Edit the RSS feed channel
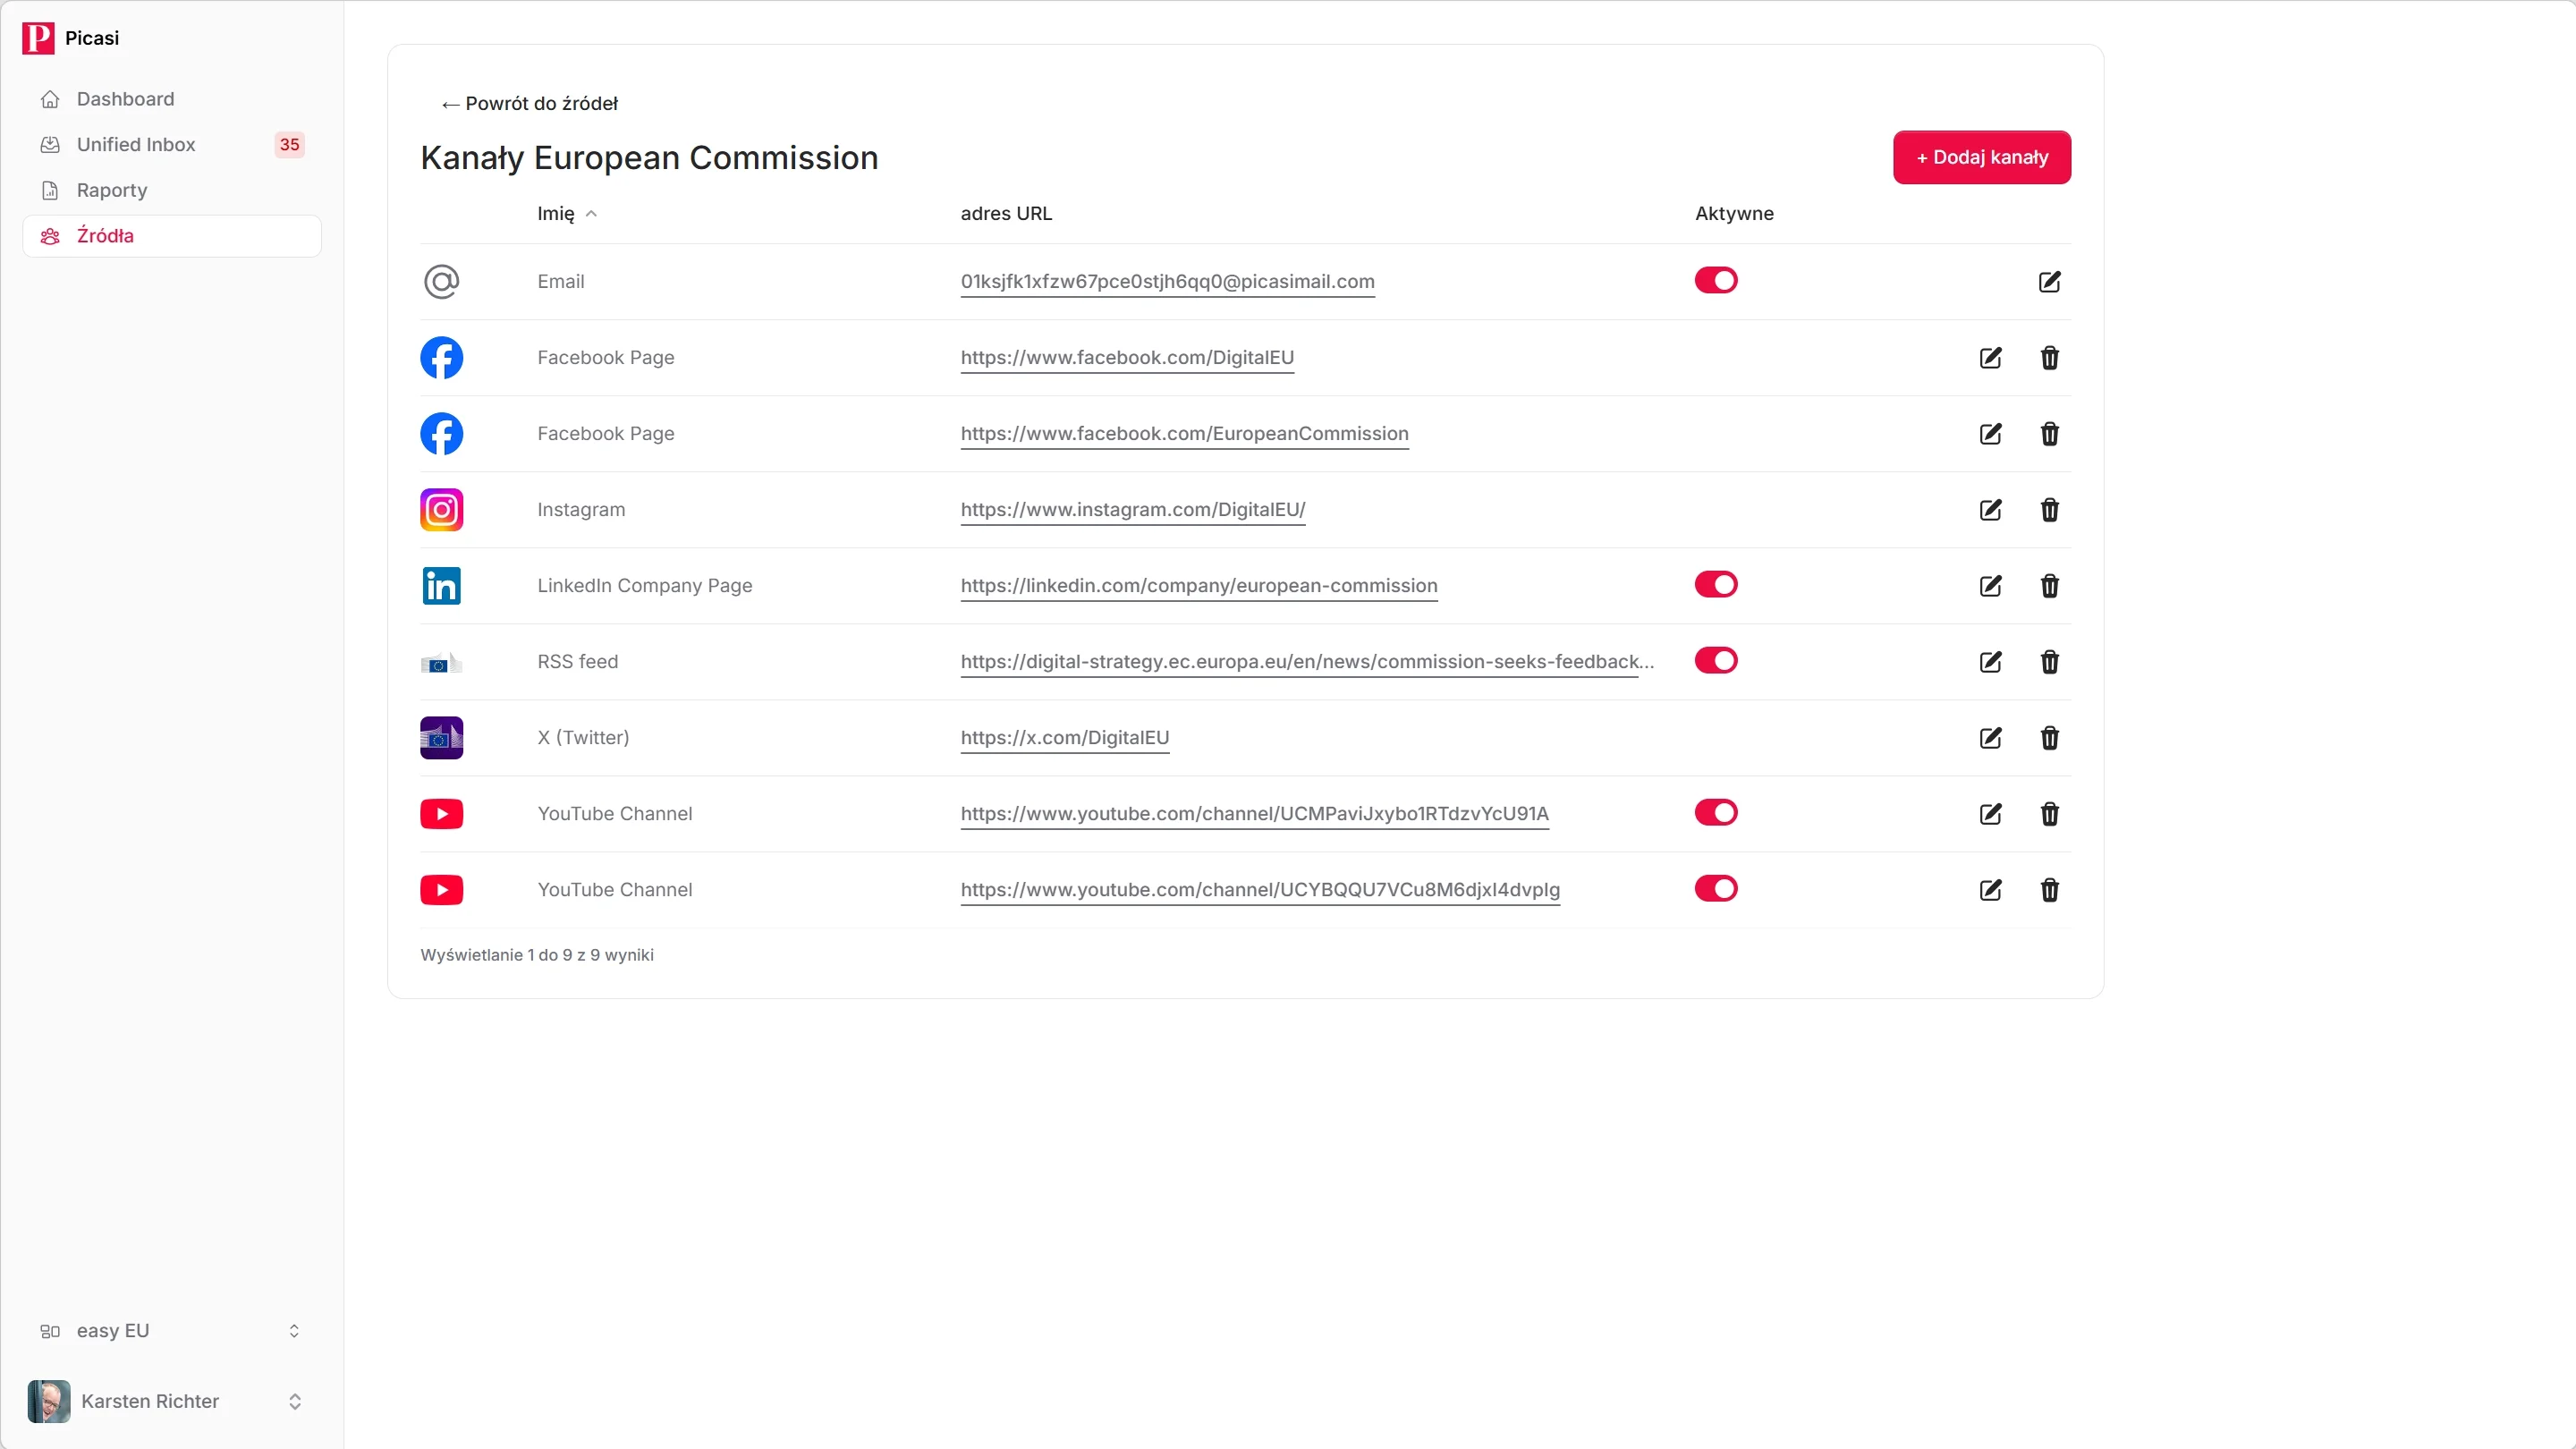Viewport: 2576px width, 1449px height. [x=1990, y=662]
